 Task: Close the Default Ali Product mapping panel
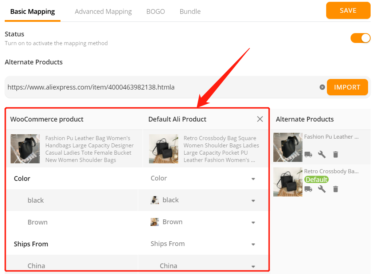[260, 119]
